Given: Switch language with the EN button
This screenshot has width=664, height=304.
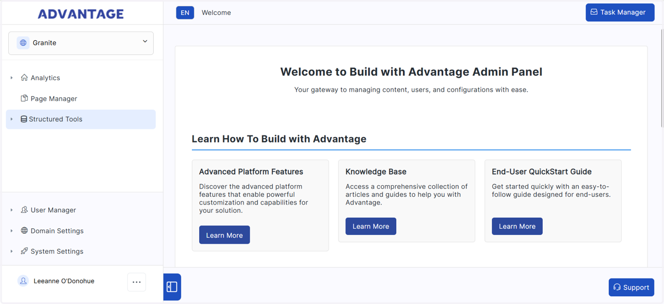Looking at the screenshot, I should tap(185, 13).
